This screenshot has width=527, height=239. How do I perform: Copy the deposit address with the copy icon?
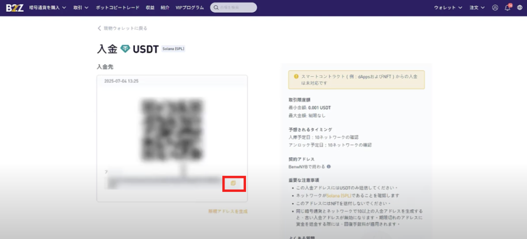pos(234,183)
